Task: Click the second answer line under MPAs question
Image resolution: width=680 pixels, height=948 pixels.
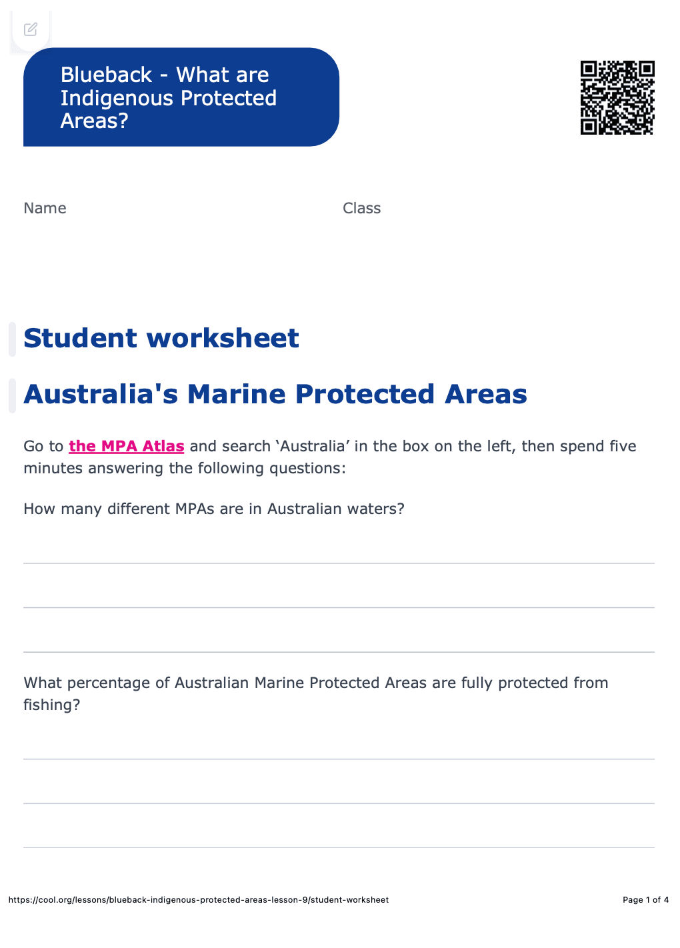Action: [x=339, y=607]
